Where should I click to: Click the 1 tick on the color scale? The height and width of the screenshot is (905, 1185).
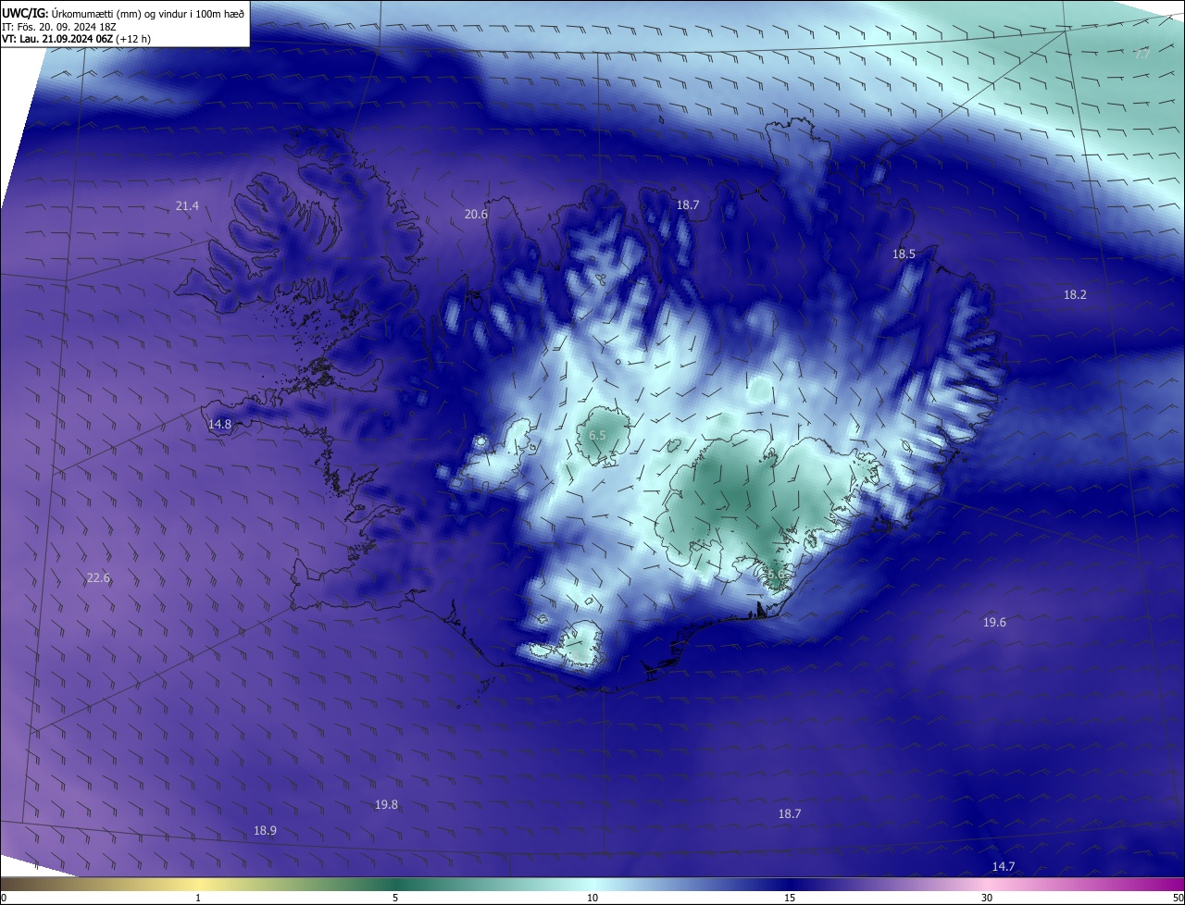(198, 898)
